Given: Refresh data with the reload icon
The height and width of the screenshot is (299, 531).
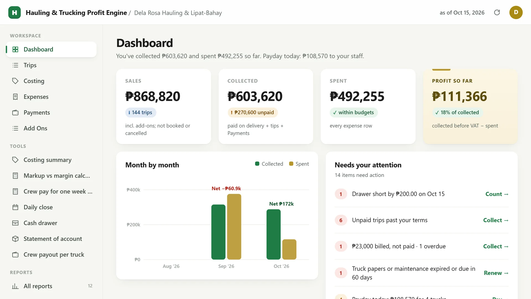Looking at the screenshot, I should (497, 12).
